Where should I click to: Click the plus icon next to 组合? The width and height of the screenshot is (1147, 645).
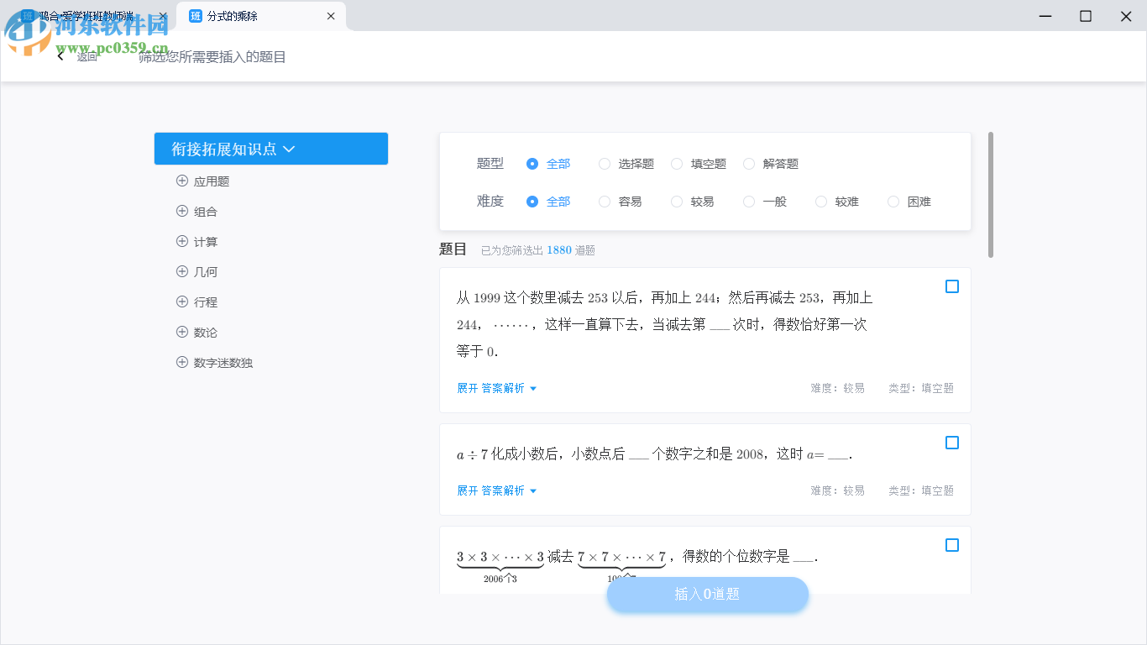click(x=181, y=211)
